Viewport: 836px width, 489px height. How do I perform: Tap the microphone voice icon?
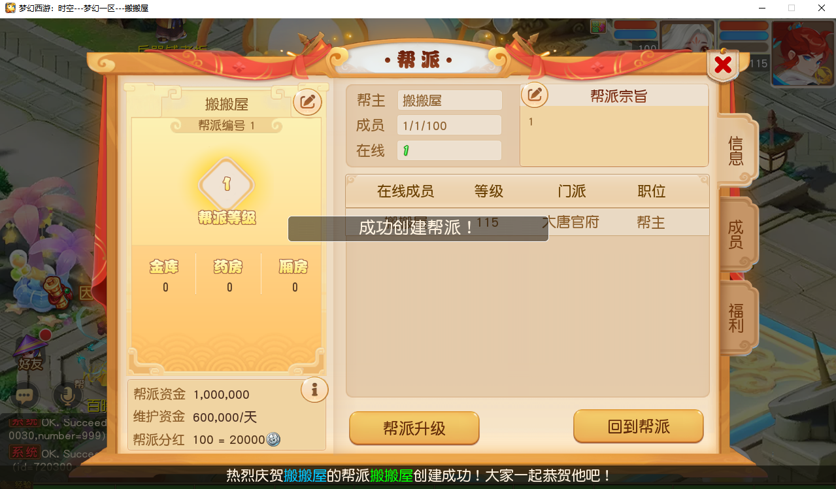(67, 395)
